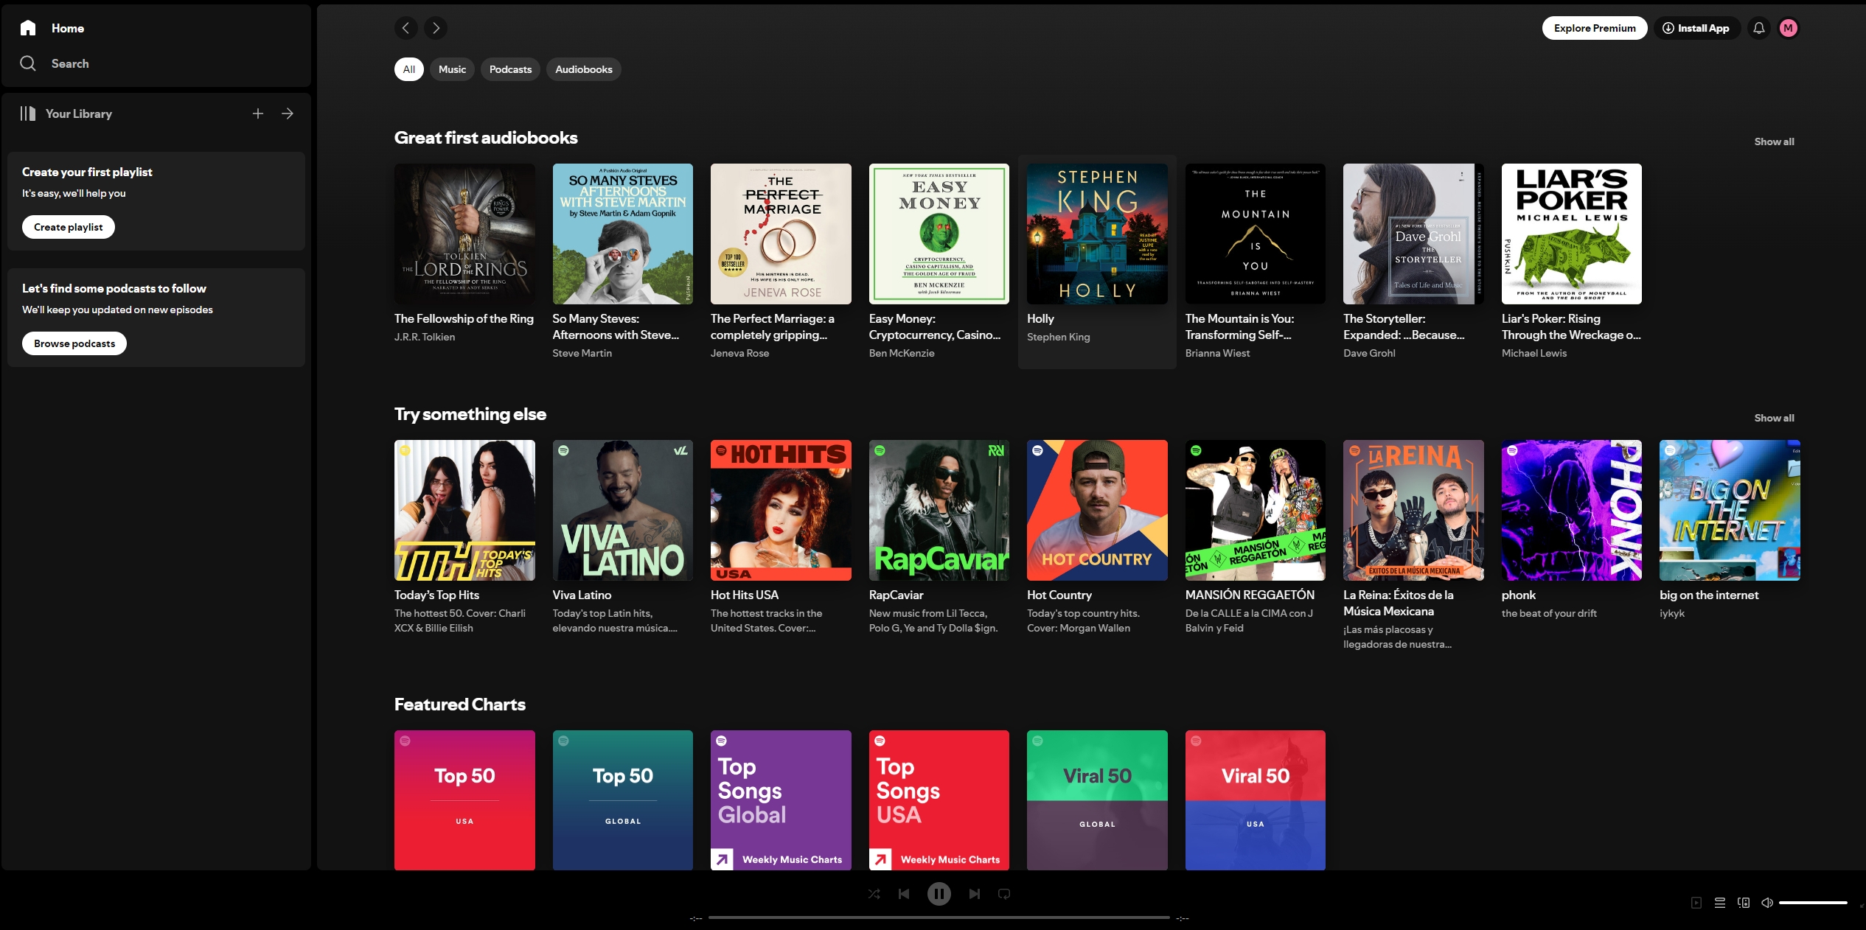Collapse Your Library via its icon
Viewport: 1866px width, 930px height.
point(28,113)
